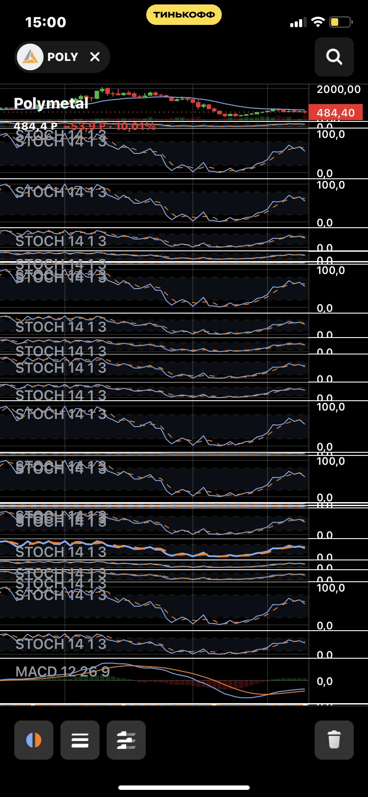Open the three-line list menu button
This screenshot has height=797, width=368.
pos(80,740)
